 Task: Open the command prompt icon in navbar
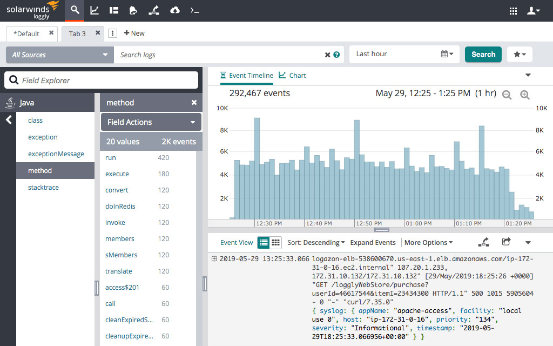(194, 10)
